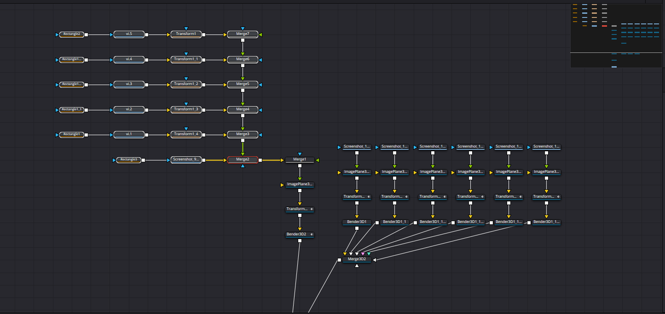This screenshot has height=314, width=665.
Task: Click the small icon on the Bender3D2 node
Action: coord(312,235)
